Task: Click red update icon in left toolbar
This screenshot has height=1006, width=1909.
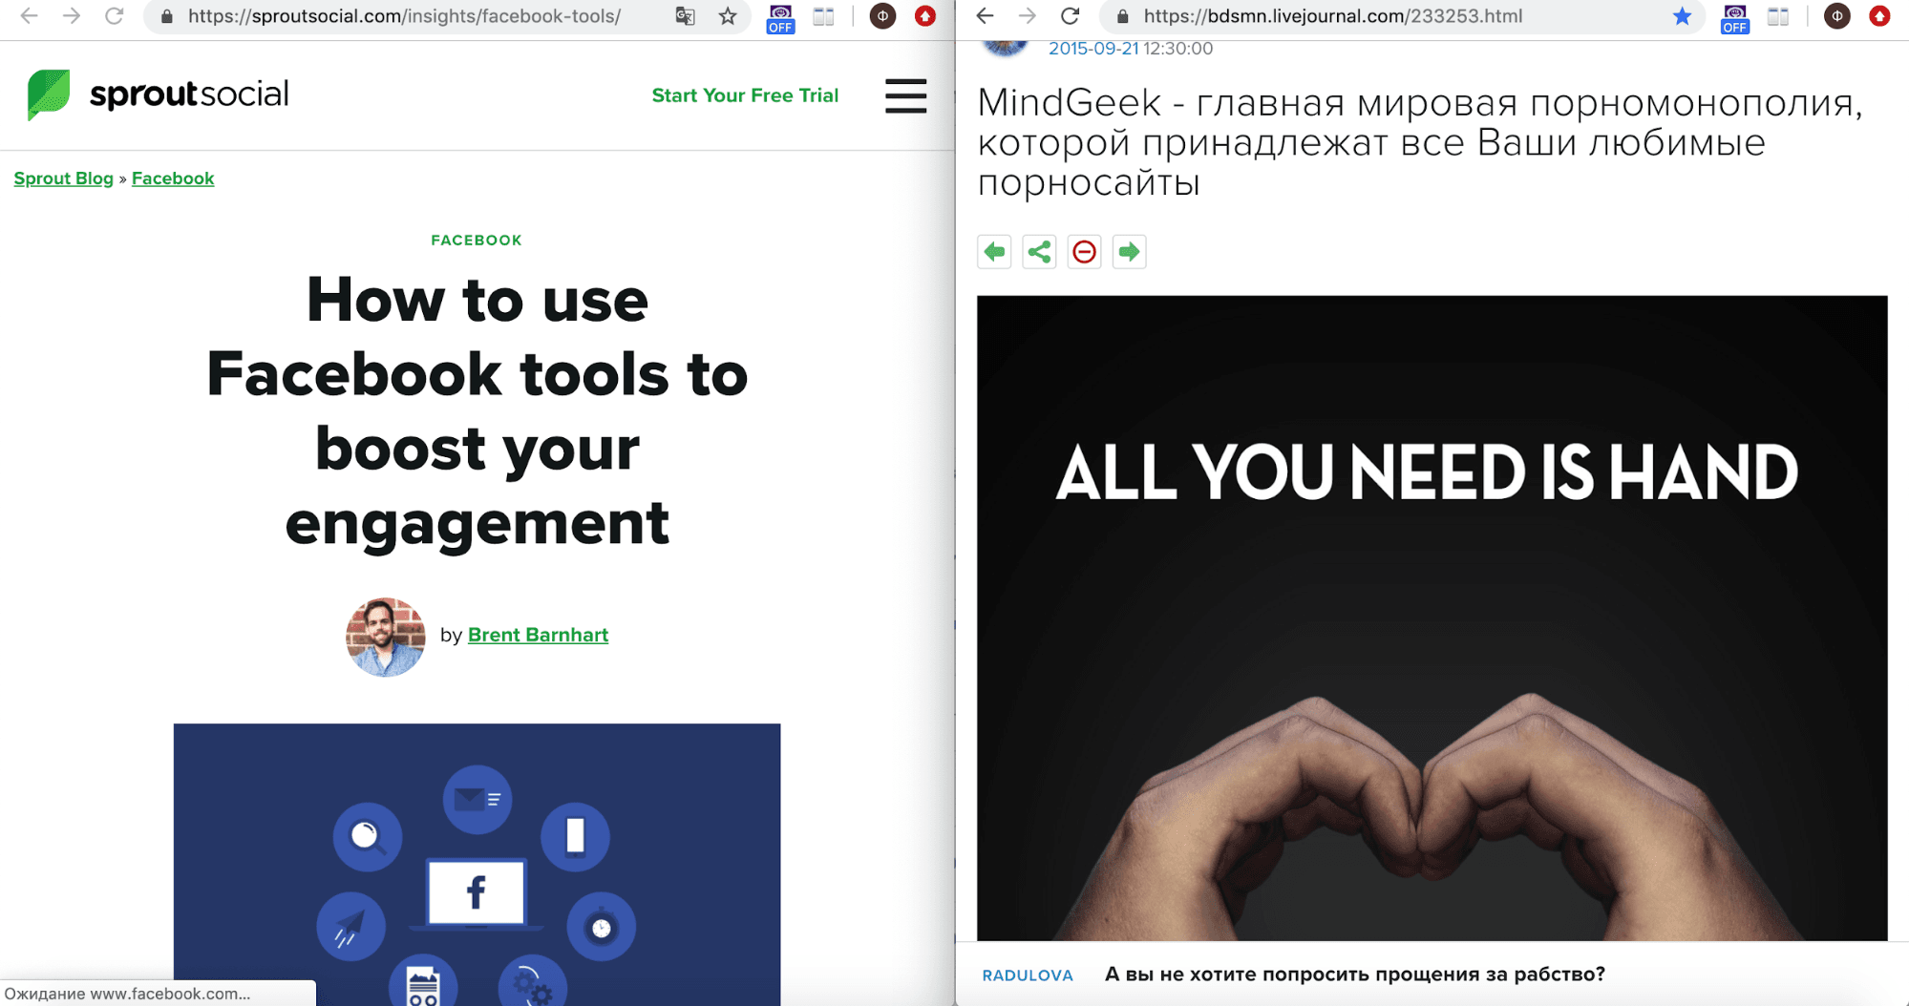Action: click(924, 16)
